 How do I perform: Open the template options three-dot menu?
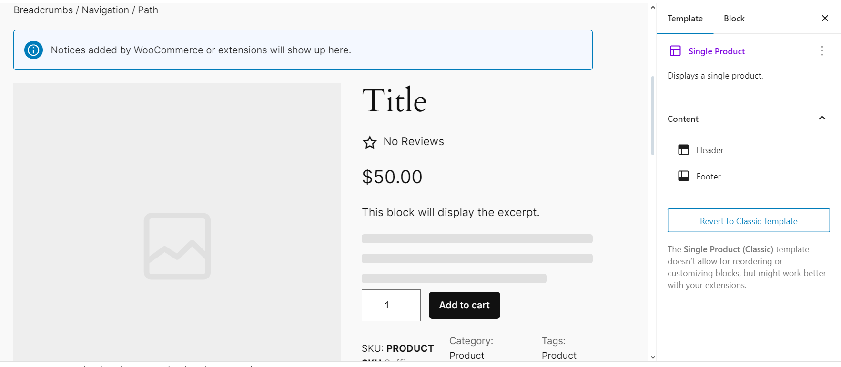[x=822, y=51]
